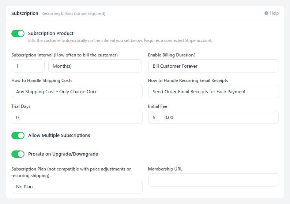
Task: Click 'Recurring billing (Stripe required)' subtitle
Action: pyautogui.click(x=73, y=13)
